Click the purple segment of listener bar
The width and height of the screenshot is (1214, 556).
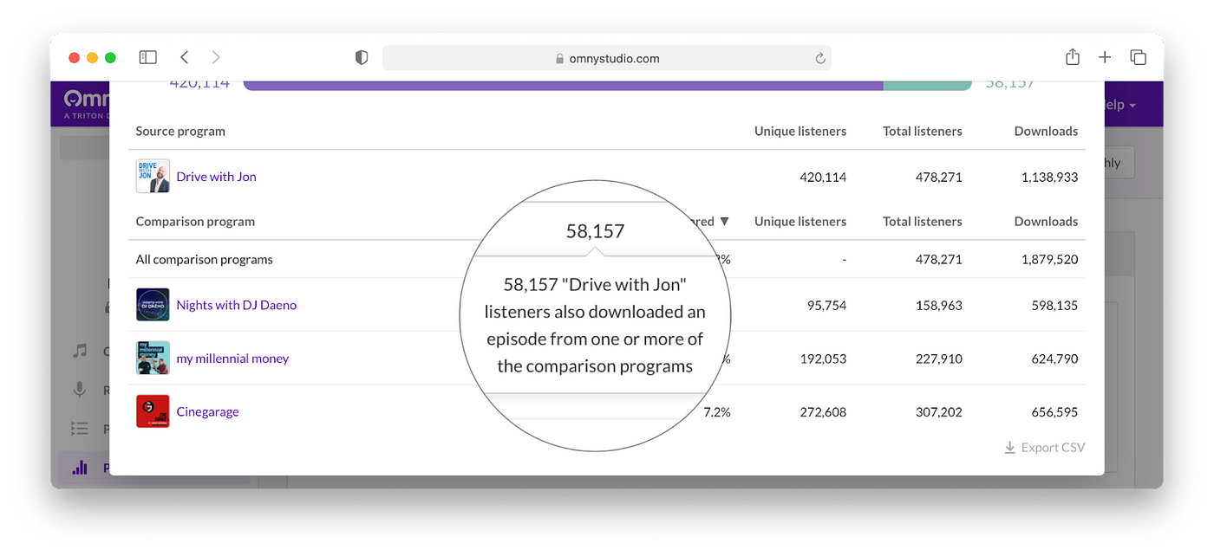tap(563, 85)
